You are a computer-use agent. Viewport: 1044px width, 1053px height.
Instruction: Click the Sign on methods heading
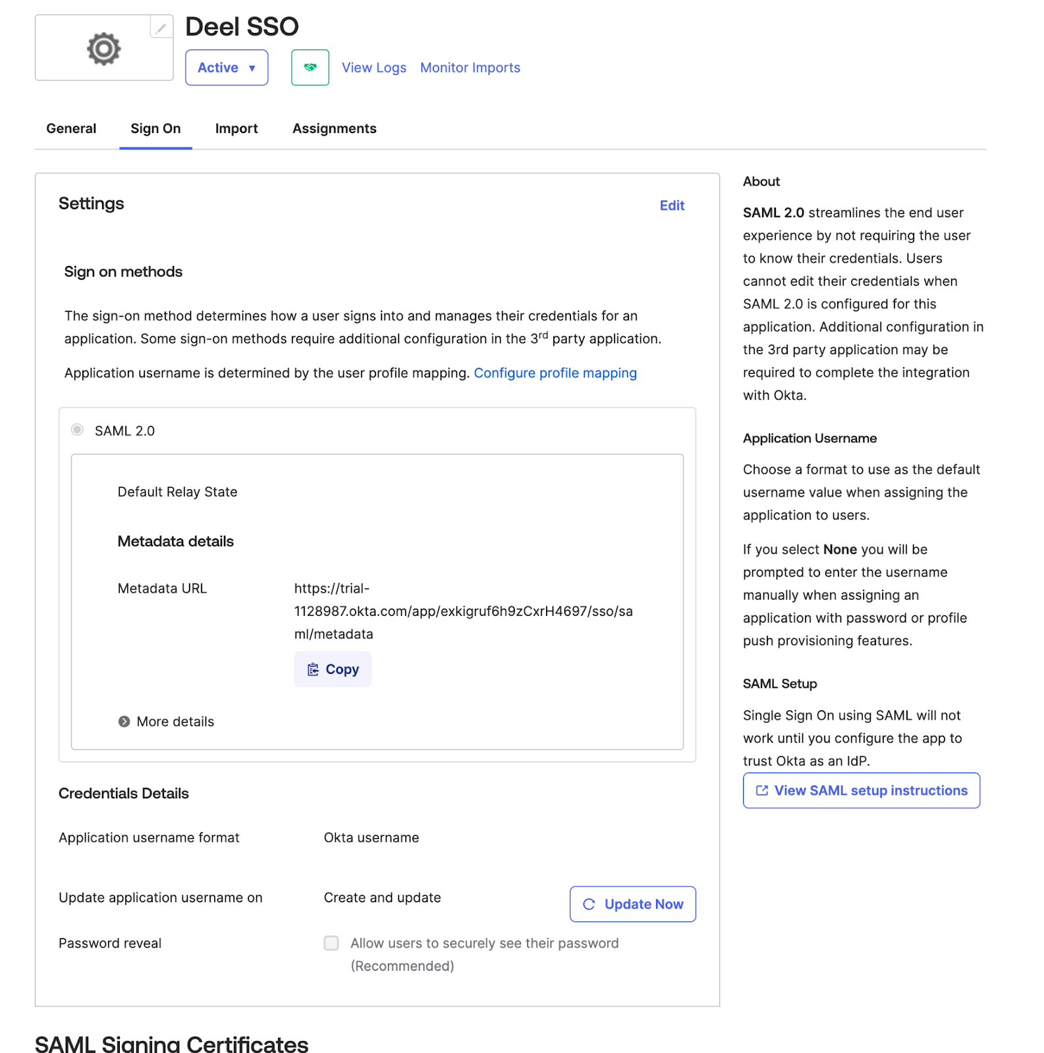(x=123, y=272)
